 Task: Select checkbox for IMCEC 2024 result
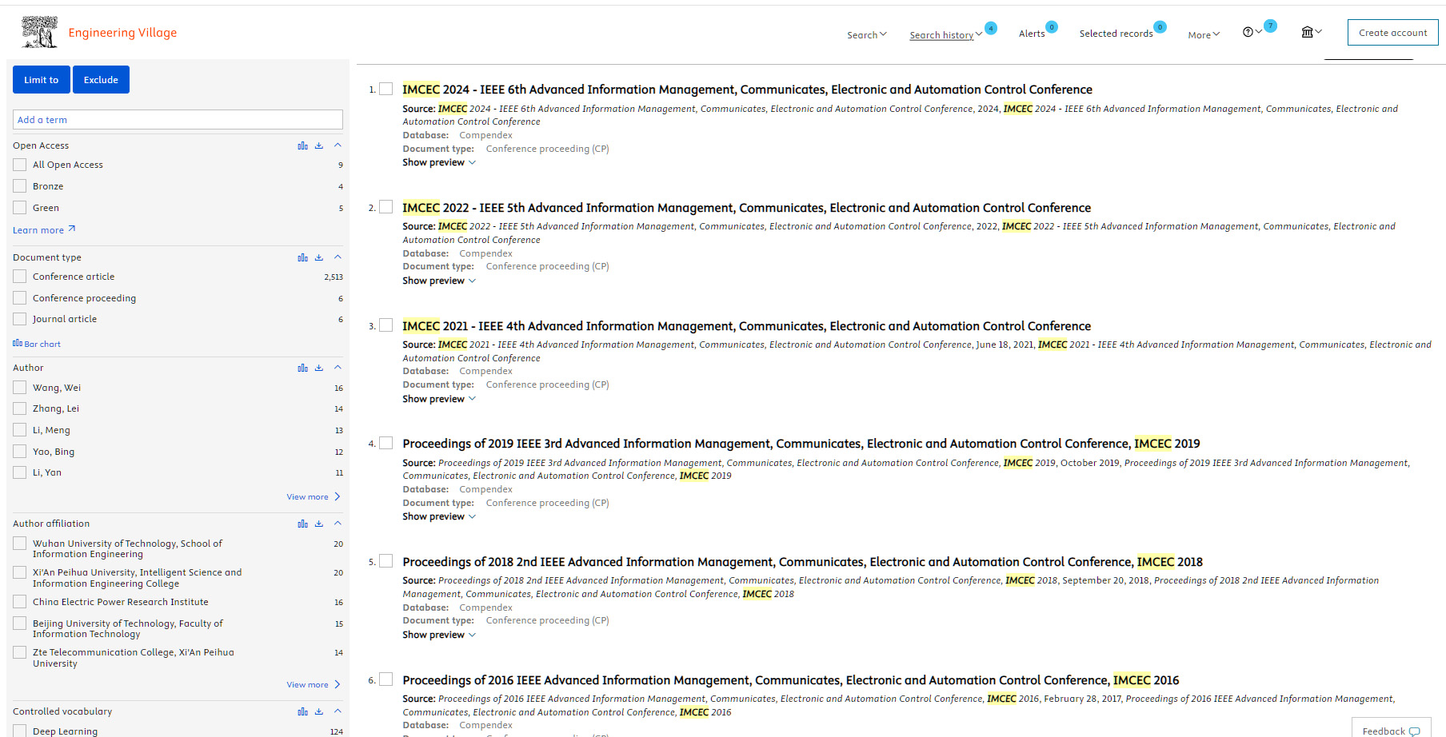pyautogui.click(x=385, y=89)
